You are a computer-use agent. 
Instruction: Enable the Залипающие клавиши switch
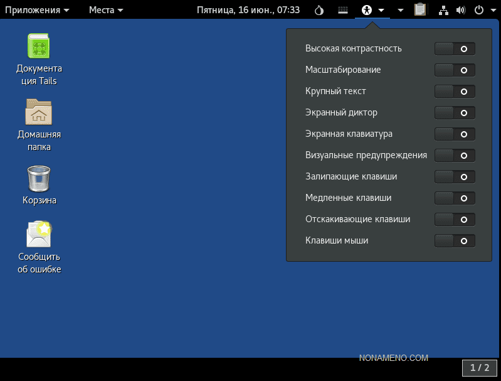[454, 177]
